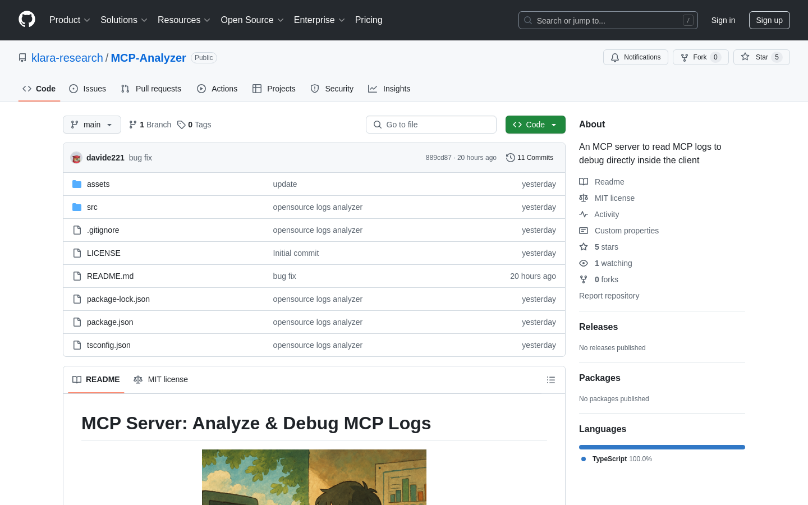Click the README.md file icon

[x=77, y=276]
